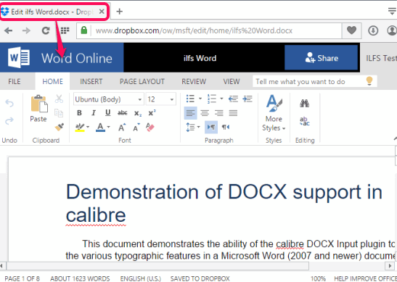This screenshot has height=282, width=397.
Task: Click the Share button
Action: (321, 58)
